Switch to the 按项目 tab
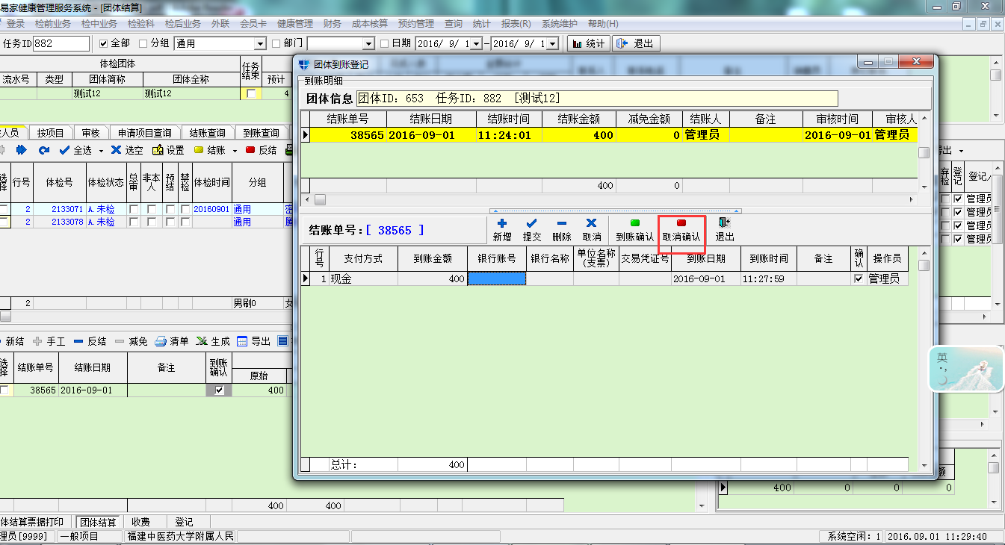This screenshot has height=545, width=1005. [x=51, y=133]
